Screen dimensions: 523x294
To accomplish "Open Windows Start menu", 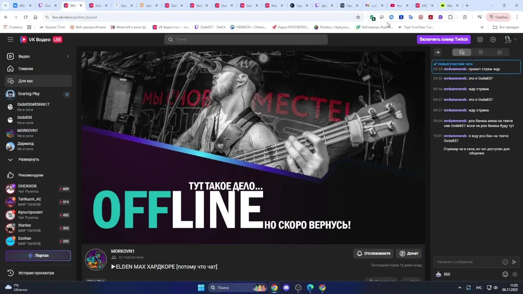I will (x=201, y=288).
